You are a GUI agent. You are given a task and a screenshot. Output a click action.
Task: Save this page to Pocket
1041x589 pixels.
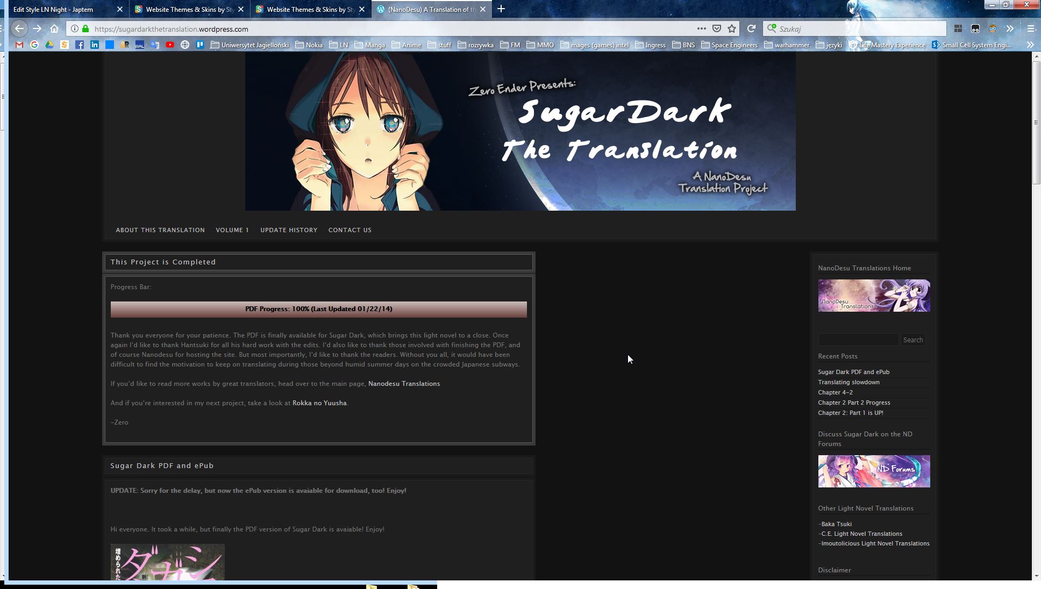coord(717,28)
